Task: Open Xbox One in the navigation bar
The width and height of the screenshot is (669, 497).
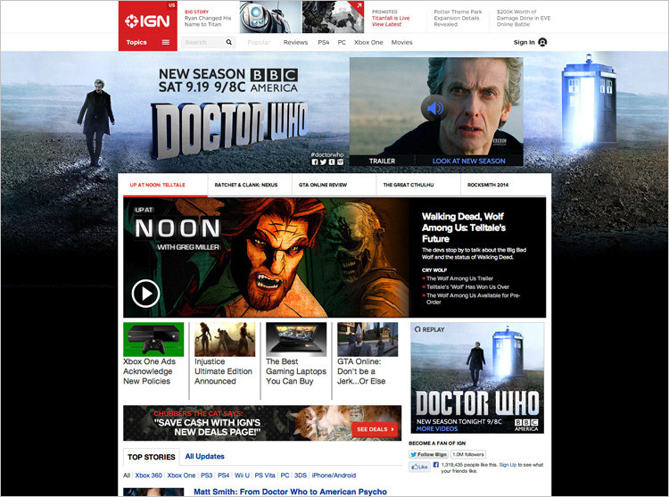Action: click(x=368, y=42)
